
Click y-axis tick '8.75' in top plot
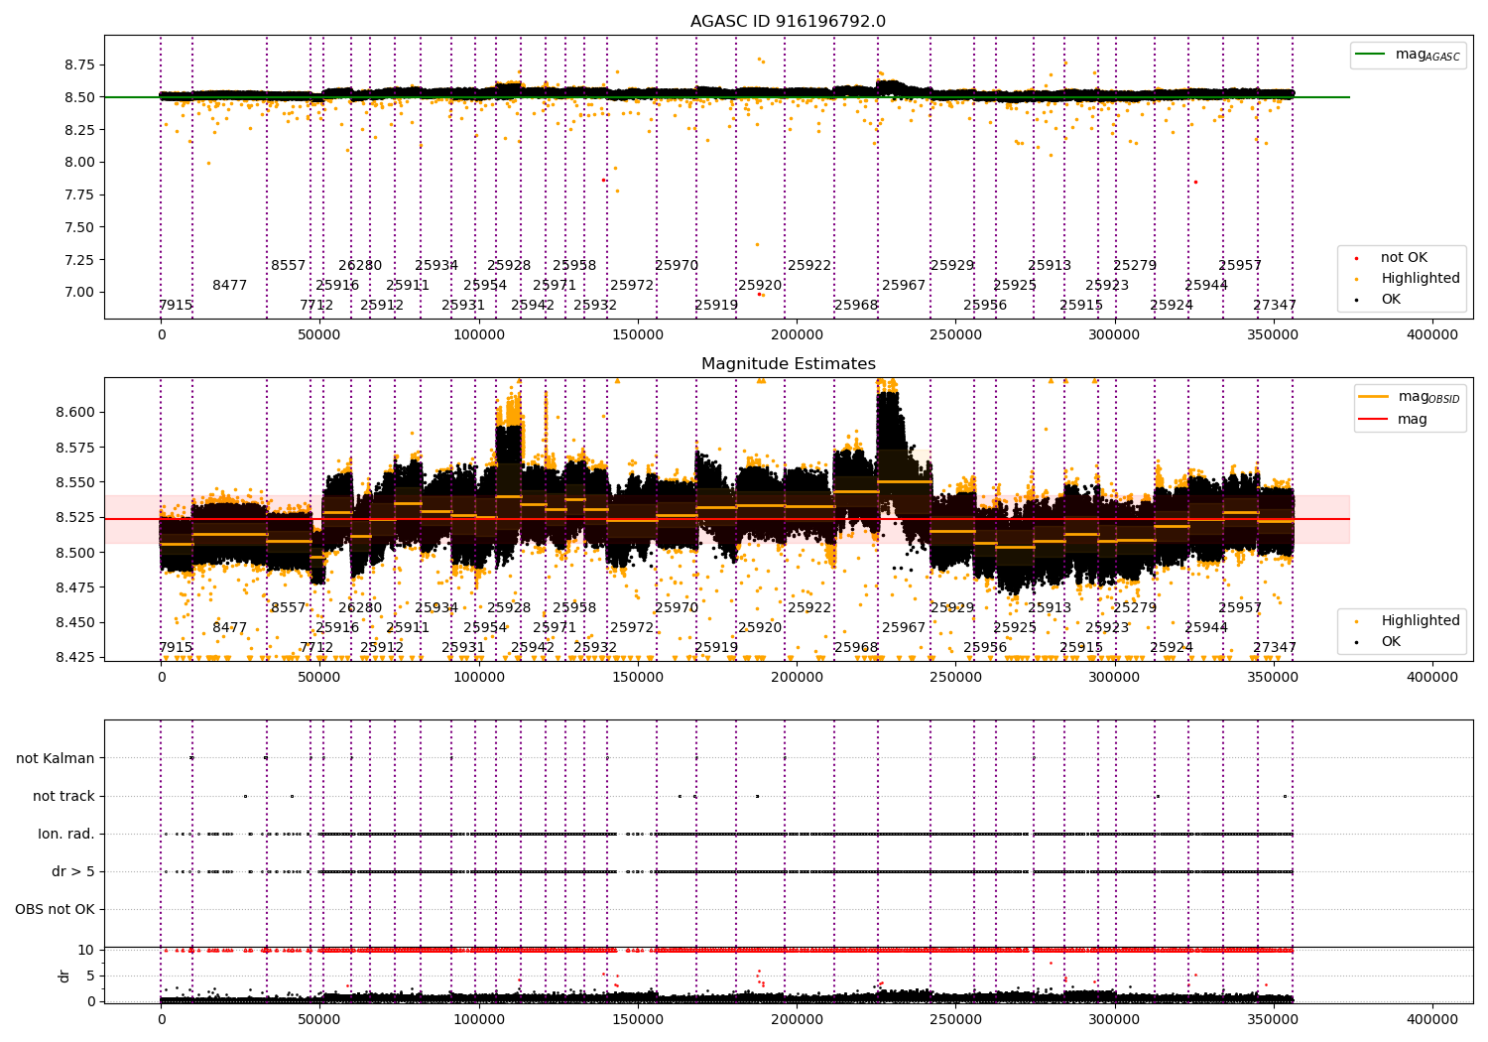pos(79,65)
